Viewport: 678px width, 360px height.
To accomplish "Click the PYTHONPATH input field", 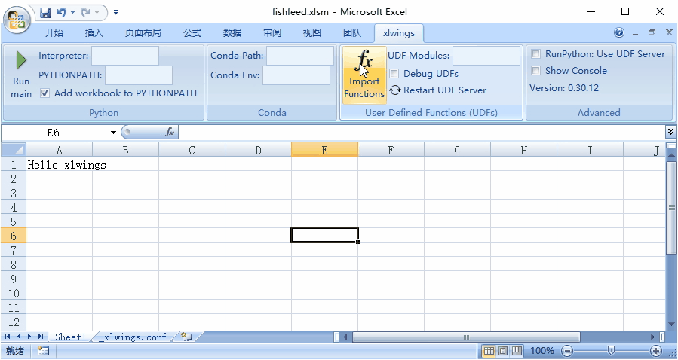I will [139, 75].
